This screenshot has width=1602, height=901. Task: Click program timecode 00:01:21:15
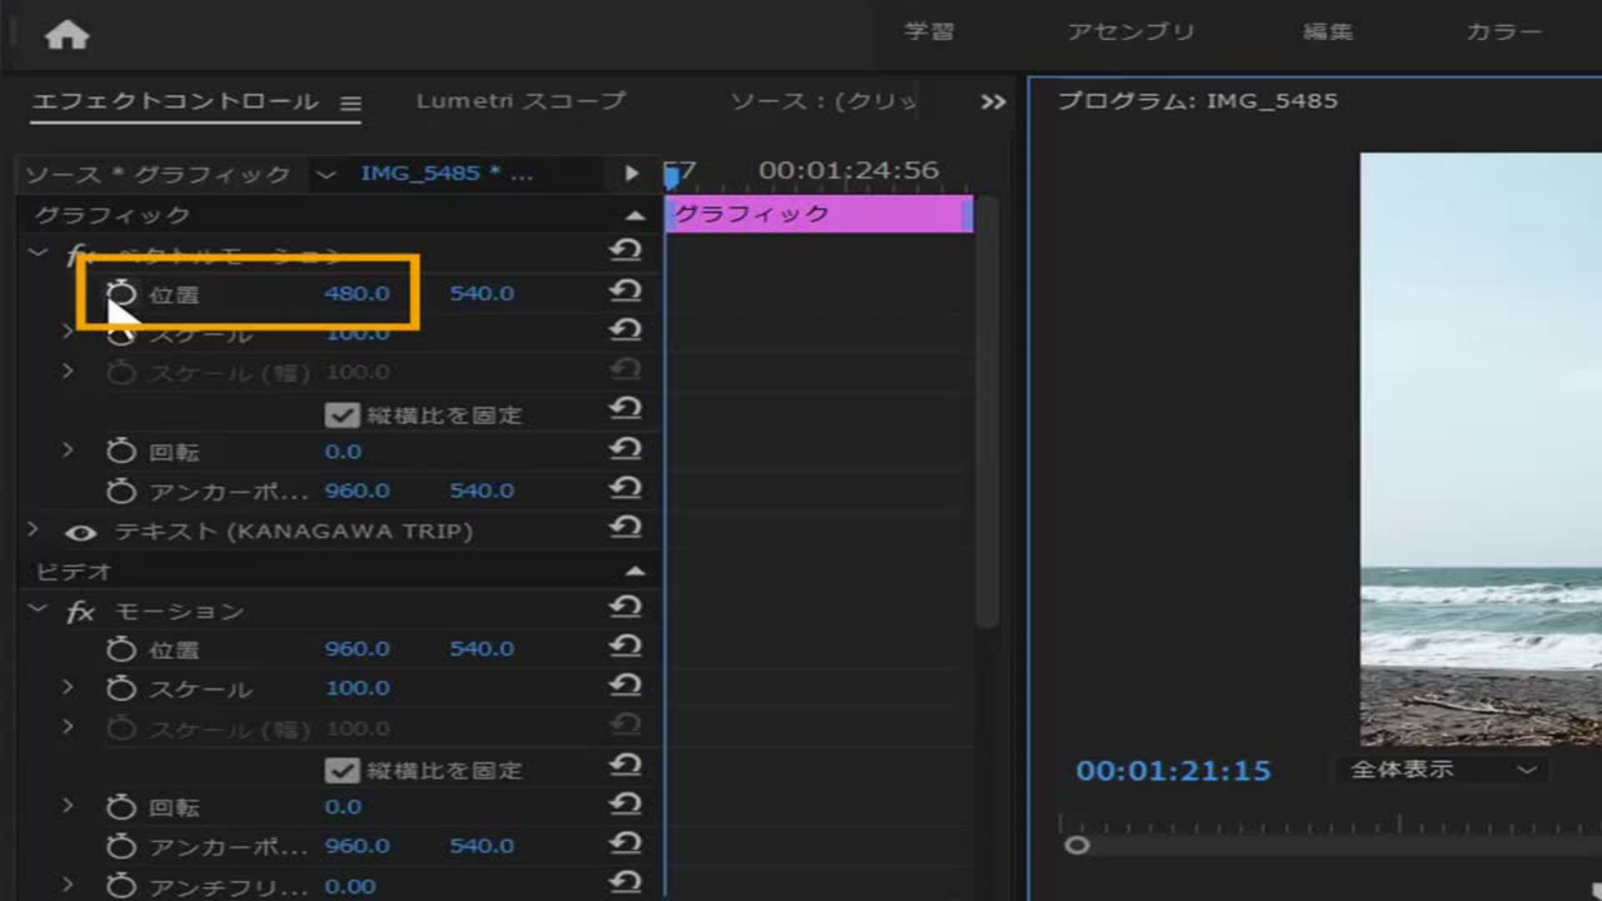(x=1172, y=770)
